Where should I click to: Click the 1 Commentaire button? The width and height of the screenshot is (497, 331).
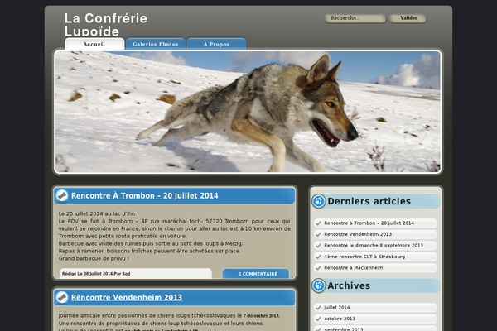click(256, 274)
